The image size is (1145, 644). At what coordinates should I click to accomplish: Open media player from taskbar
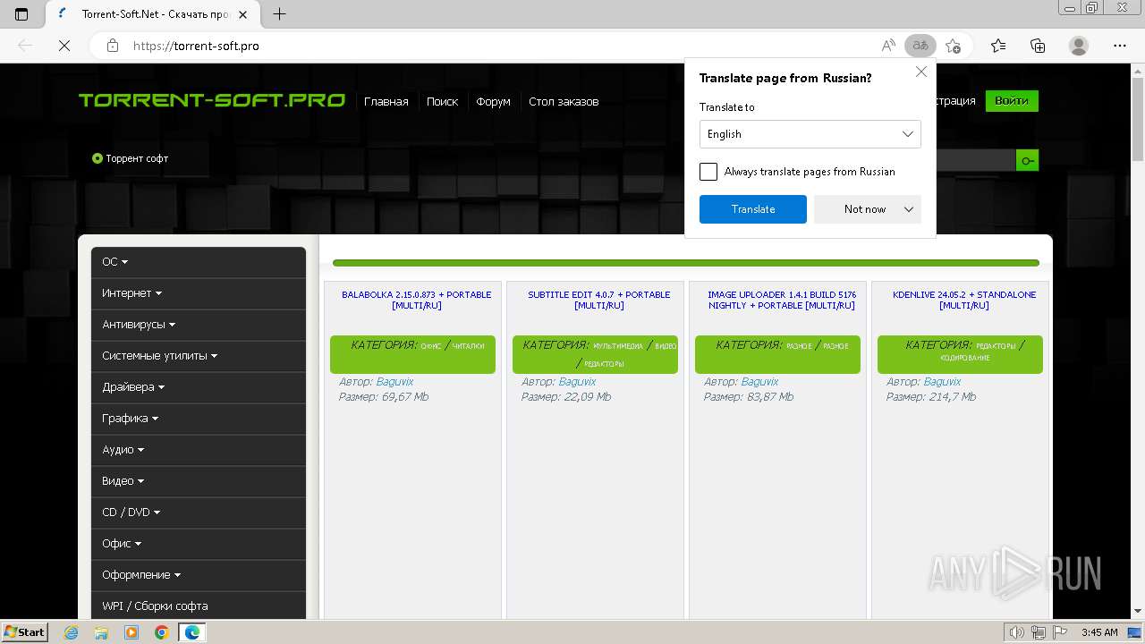click(x=131, y=632)
